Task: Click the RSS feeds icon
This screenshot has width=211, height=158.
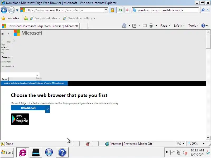Action: (134, 26)
